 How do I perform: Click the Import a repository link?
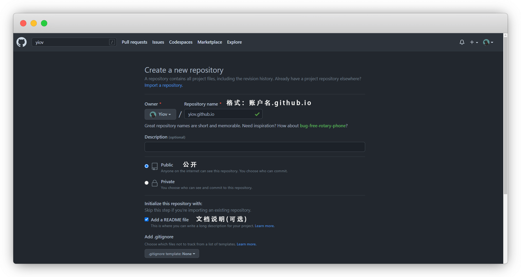pos(163,85)
